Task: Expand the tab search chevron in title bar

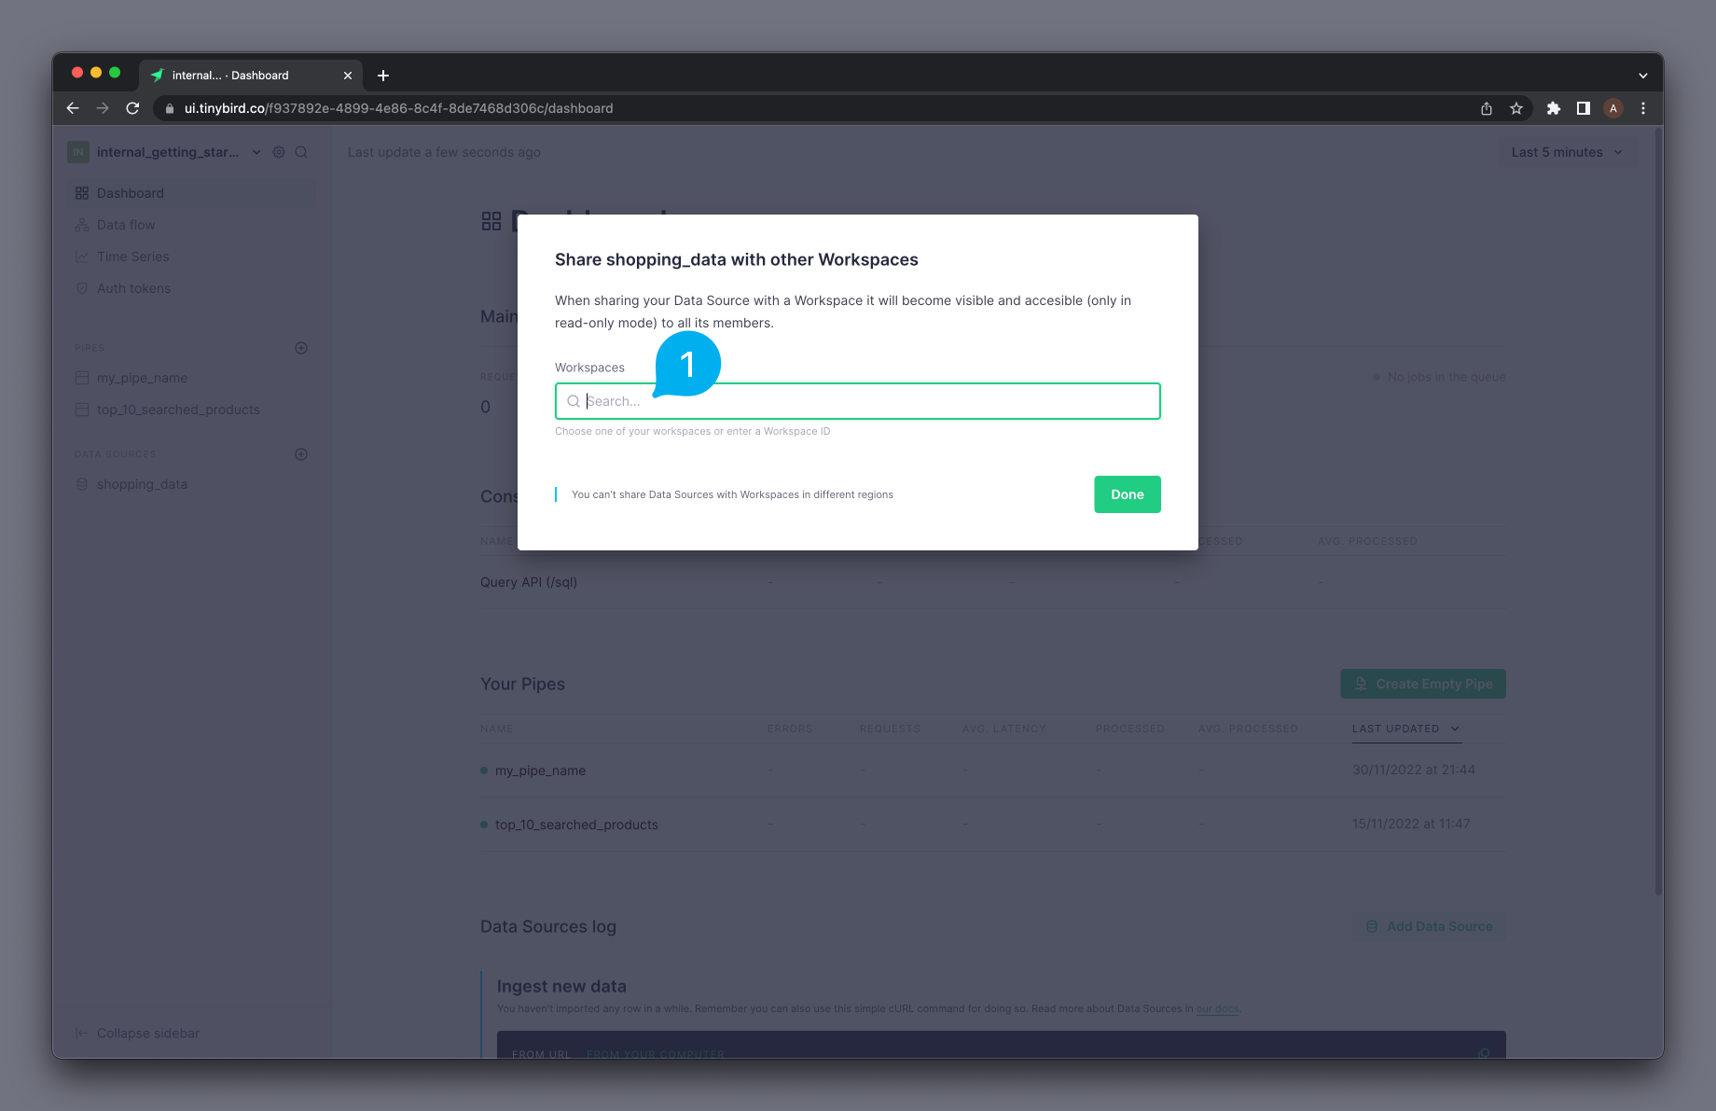Action: coord(1643,76)
